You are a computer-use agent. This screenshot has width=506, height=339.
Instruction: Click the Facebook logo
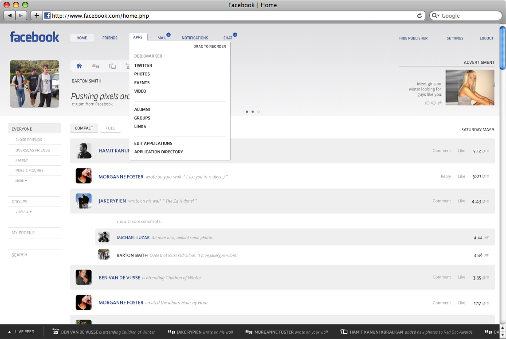(34, 37)
